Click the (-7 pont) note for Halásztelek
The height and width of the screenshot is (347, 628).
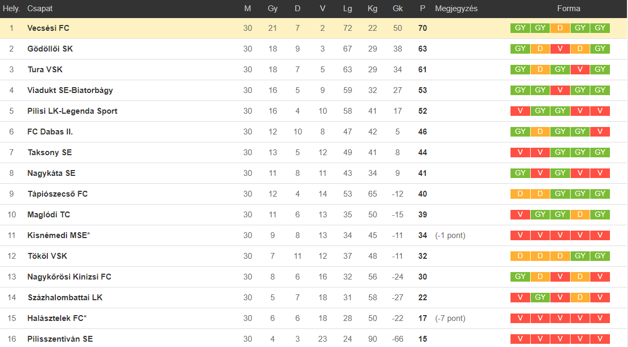[x=450, y=318]
